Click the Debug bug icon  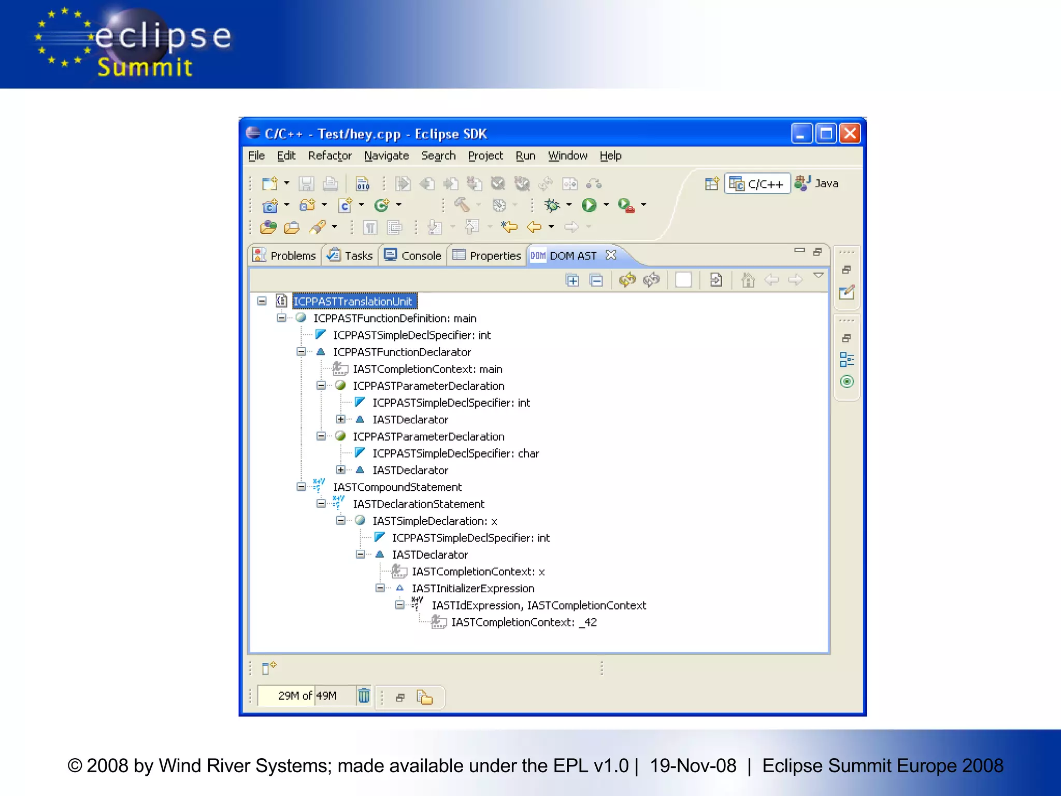click(552, 205)
